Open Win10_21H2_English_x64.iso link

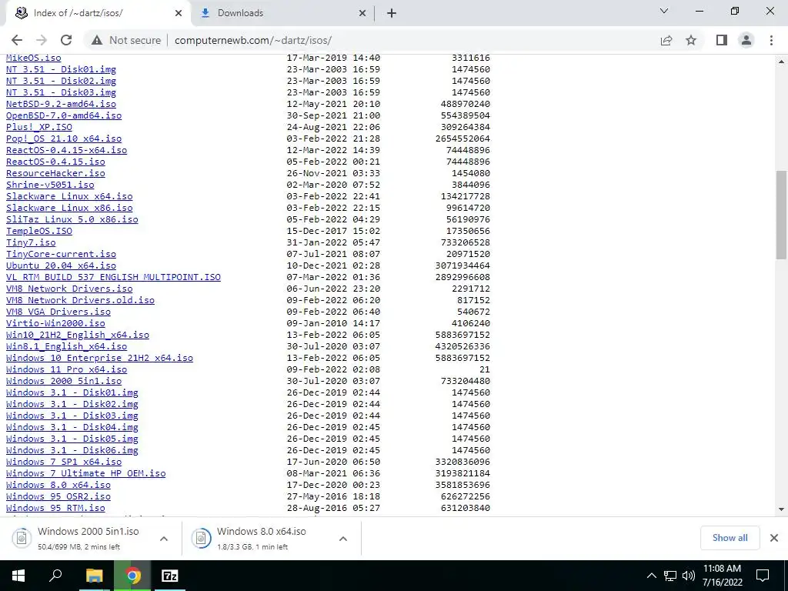tap(78, 336)
